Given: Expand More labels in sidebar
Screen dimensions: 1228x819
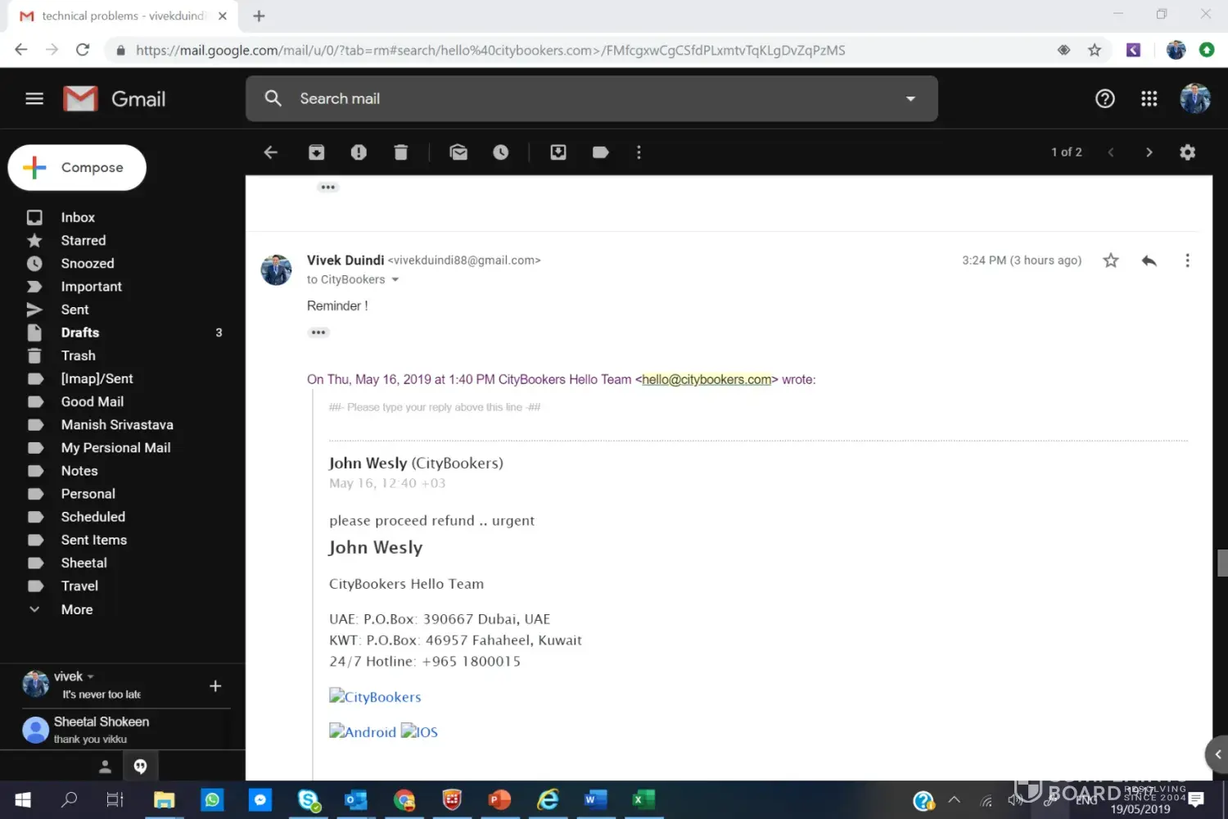Looking at the screenshot, I should tap(76, 609).
